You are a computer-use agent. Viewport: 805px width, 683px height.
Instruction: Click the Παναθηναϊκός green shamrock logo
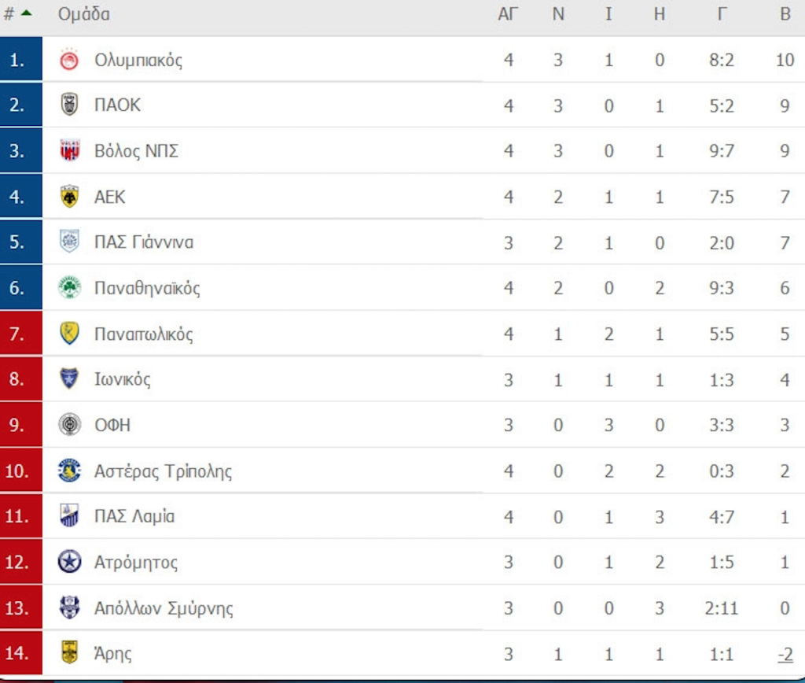[70, 287]
